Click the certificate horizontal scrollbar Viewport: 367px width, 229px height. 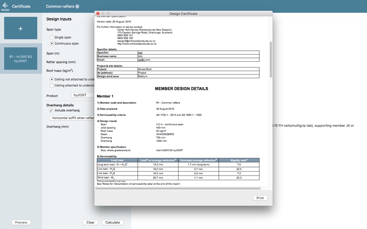click(178, 189)
